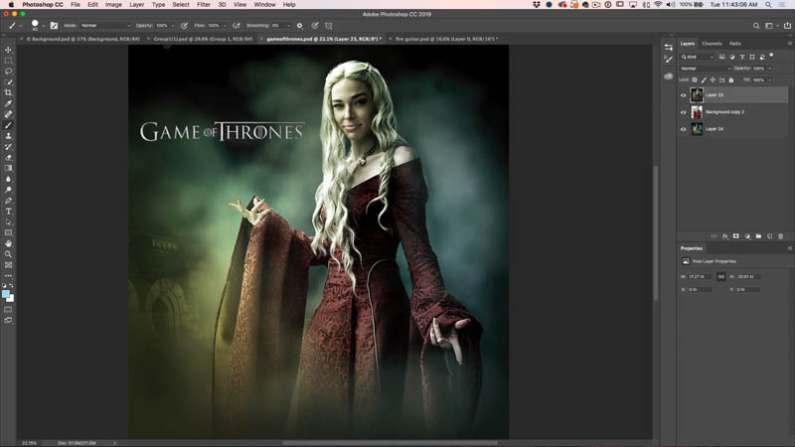Switch to Background.psd document tab

pos(82,39)
